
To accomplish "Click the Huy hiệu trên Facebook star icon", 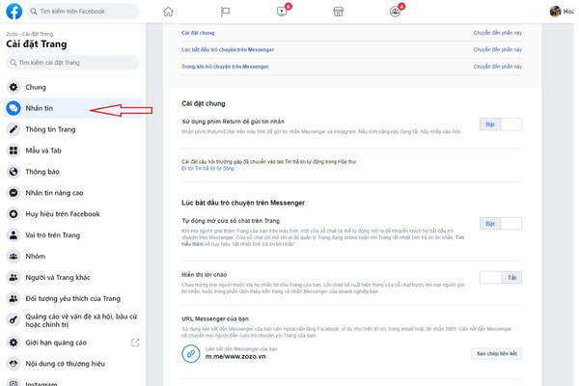I will tap(14, 214).
